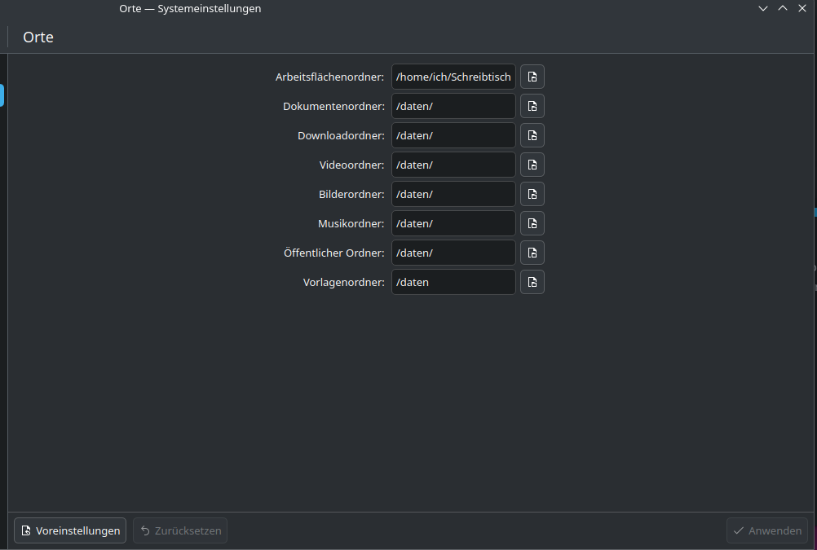Screen dimensions: 817x550
Task: Click the Arbeitsflächenordner path field
Action: 453,77
